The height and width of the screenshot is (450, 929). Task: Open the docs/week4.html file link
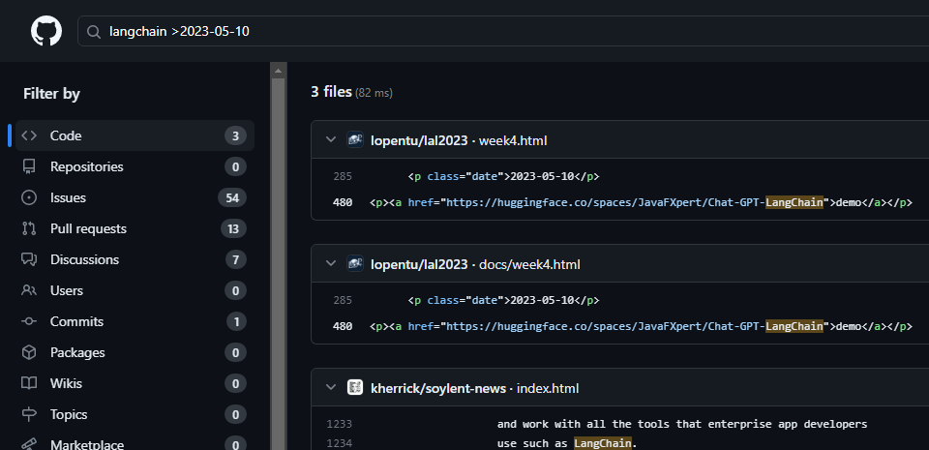[x=529, y=264]
